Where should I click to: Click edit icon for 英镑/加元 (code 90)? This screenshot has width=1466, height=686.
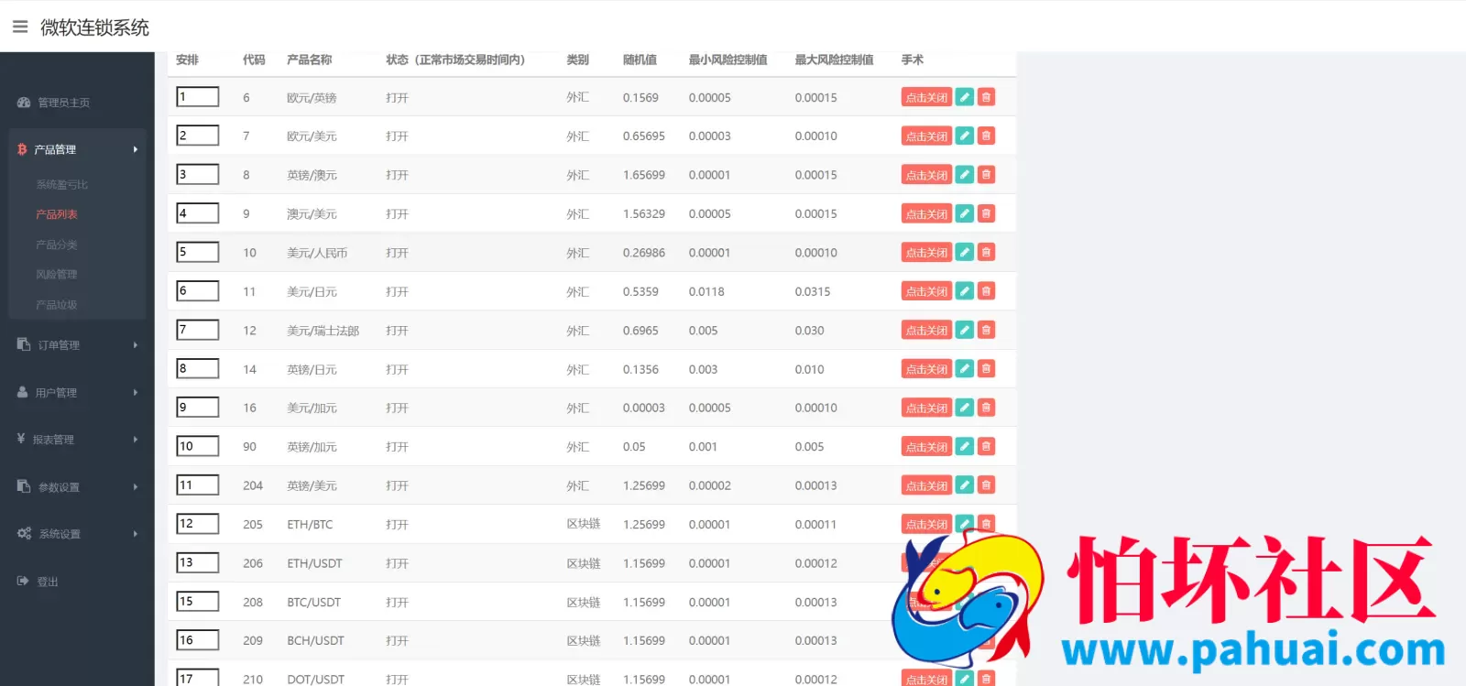pos(965,446)
